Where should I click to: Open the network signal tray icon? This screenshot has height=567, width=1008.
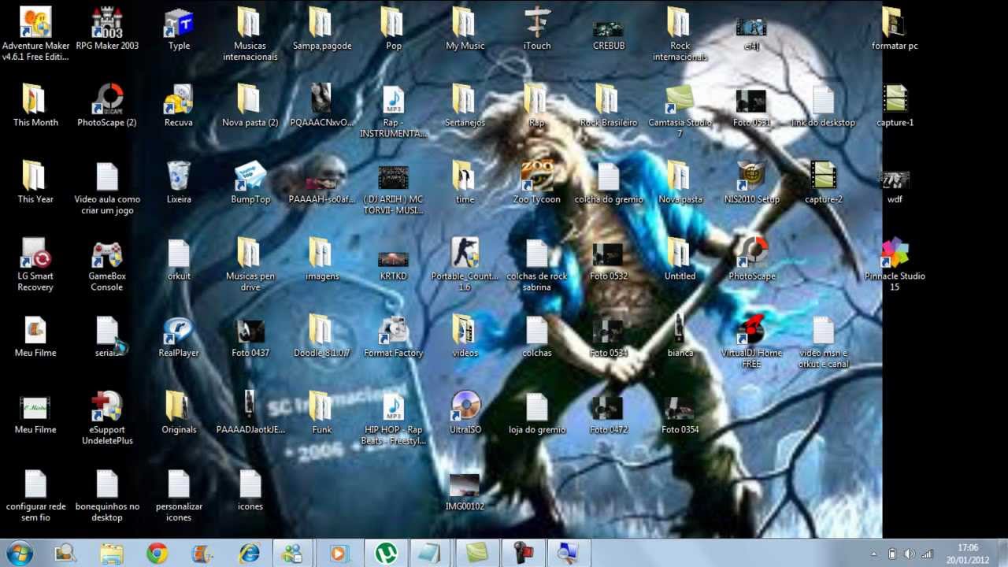coord(927,554)
